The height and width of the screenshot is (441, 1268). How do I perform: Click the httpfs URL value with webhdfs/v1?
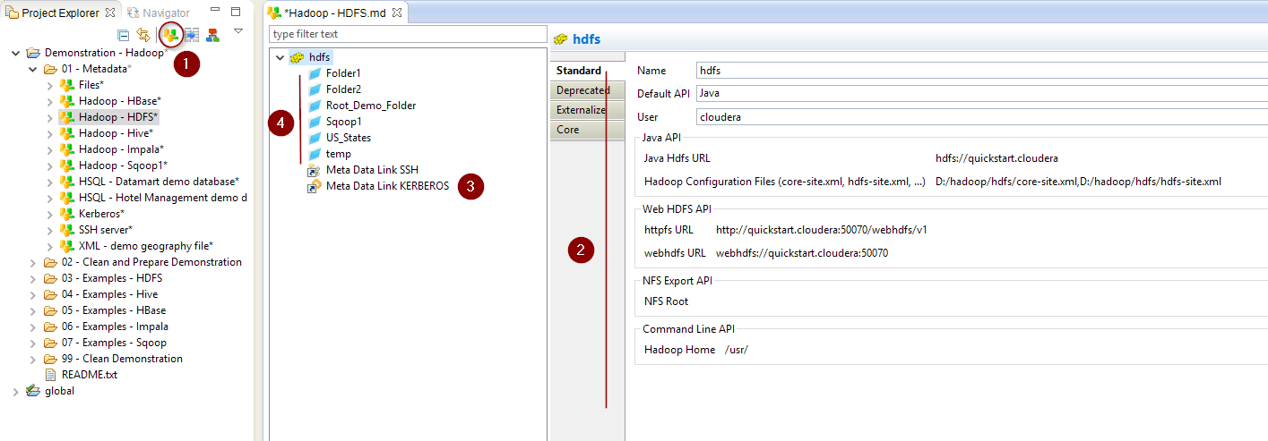tap(821, 230)
